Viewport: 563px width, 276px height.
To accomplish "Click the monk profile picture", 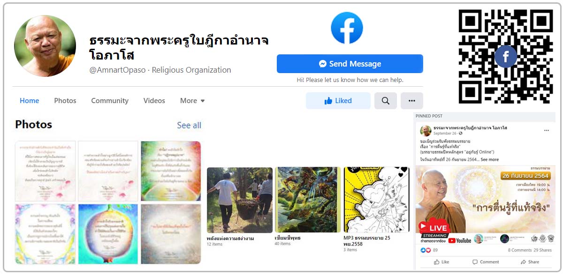I will [45, 46].
